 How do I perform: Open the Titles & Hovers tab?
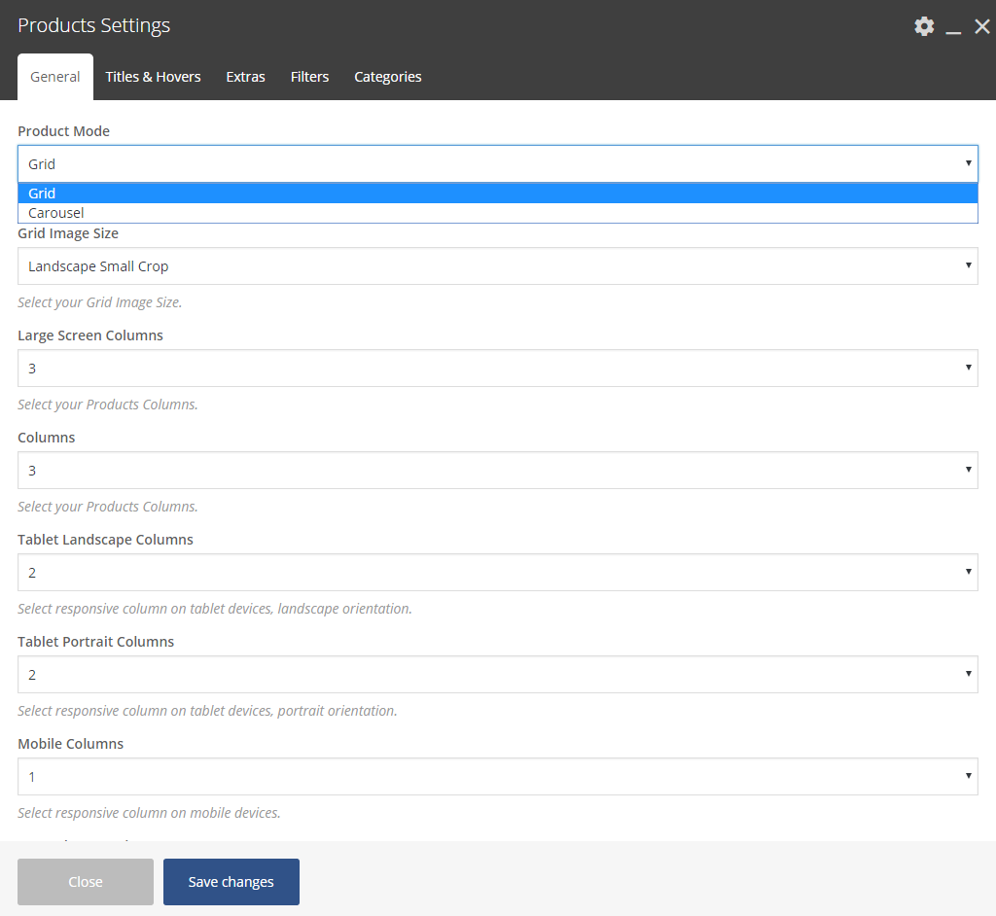point(153,77)
